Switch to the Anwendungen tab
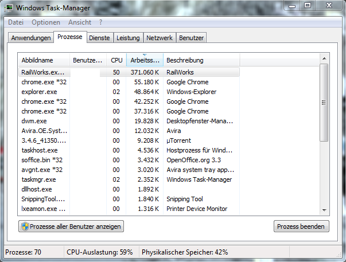 [x=31, y=38]
